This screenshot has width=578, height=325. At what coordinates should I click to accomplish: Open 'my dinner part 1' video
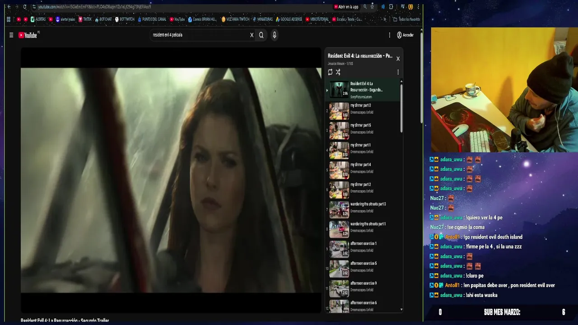tap(363, 151)
